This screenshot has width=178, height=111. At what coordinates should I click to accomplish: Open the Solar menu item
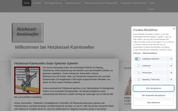click(x=152, y=3)
